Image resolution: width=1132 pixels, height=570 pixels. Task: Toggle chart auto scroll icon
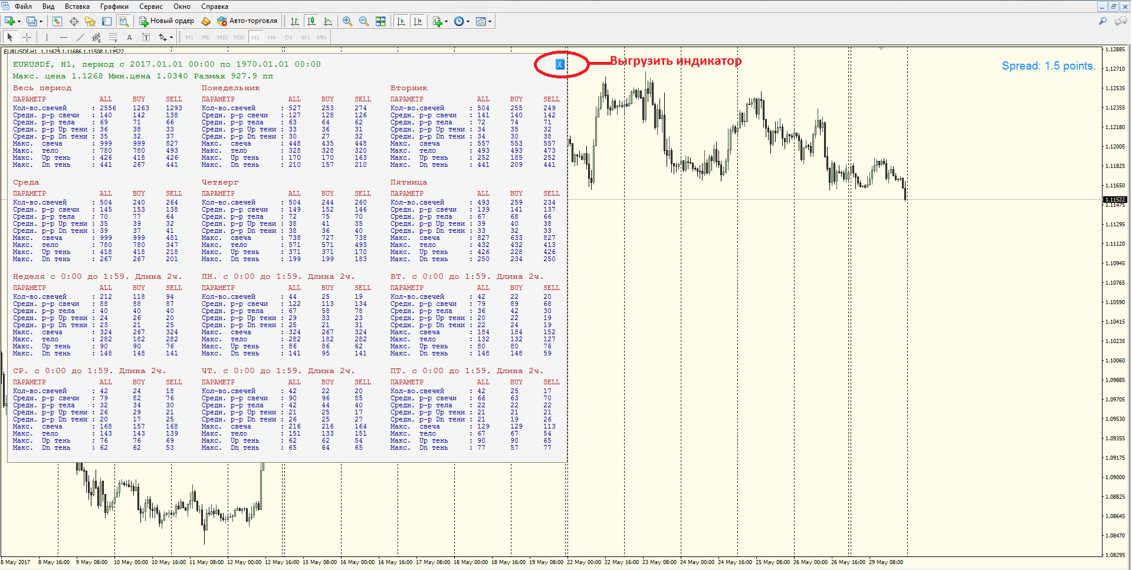pos(401,21)
